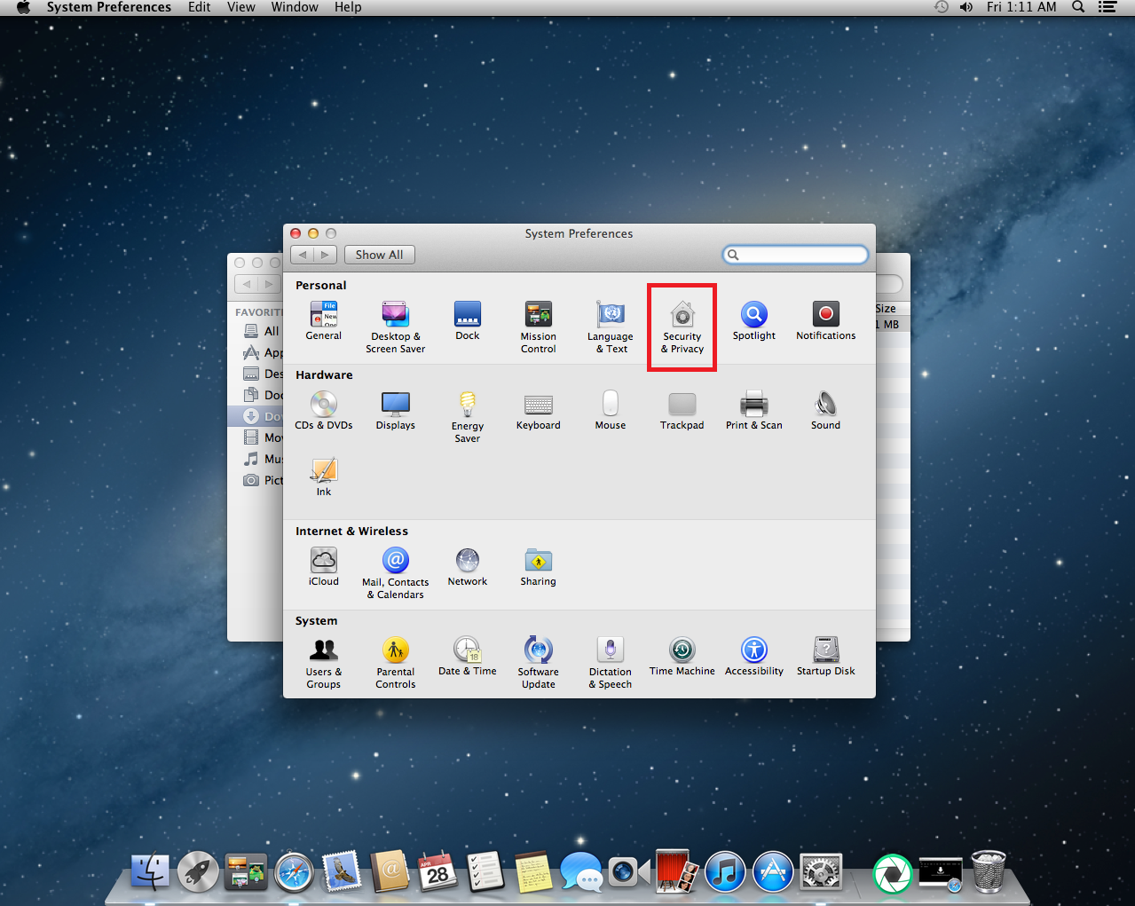Open the Ink preference pane
Viewport: 1135px width, 906px height.
[x=324, y=477]
